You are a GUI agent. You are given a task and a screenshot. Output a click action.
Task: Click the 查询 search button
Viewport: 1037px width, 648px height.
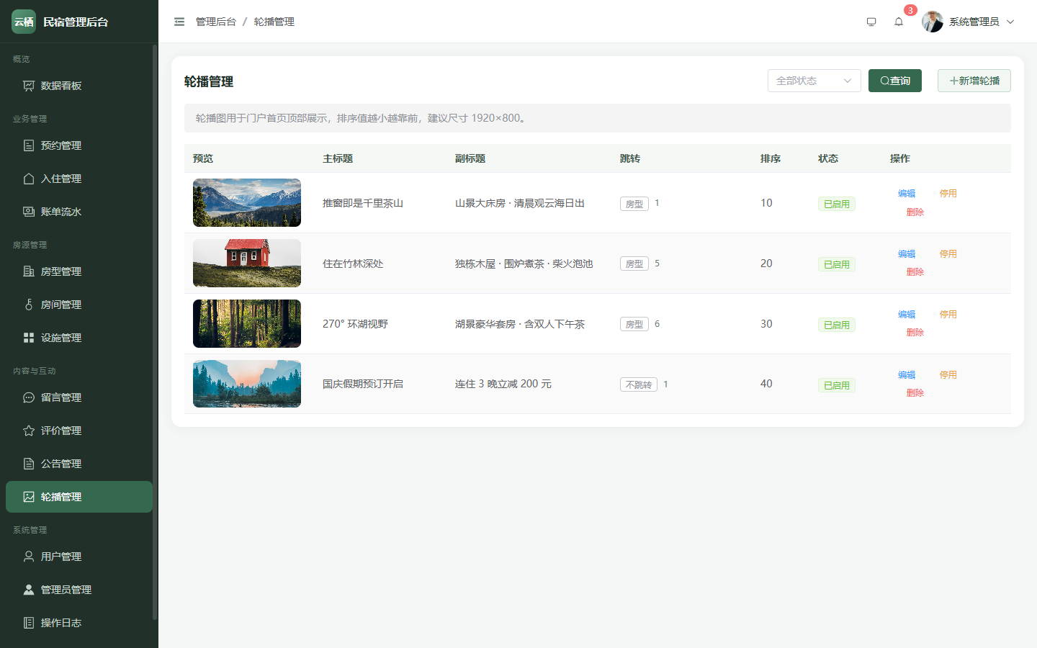895,81
